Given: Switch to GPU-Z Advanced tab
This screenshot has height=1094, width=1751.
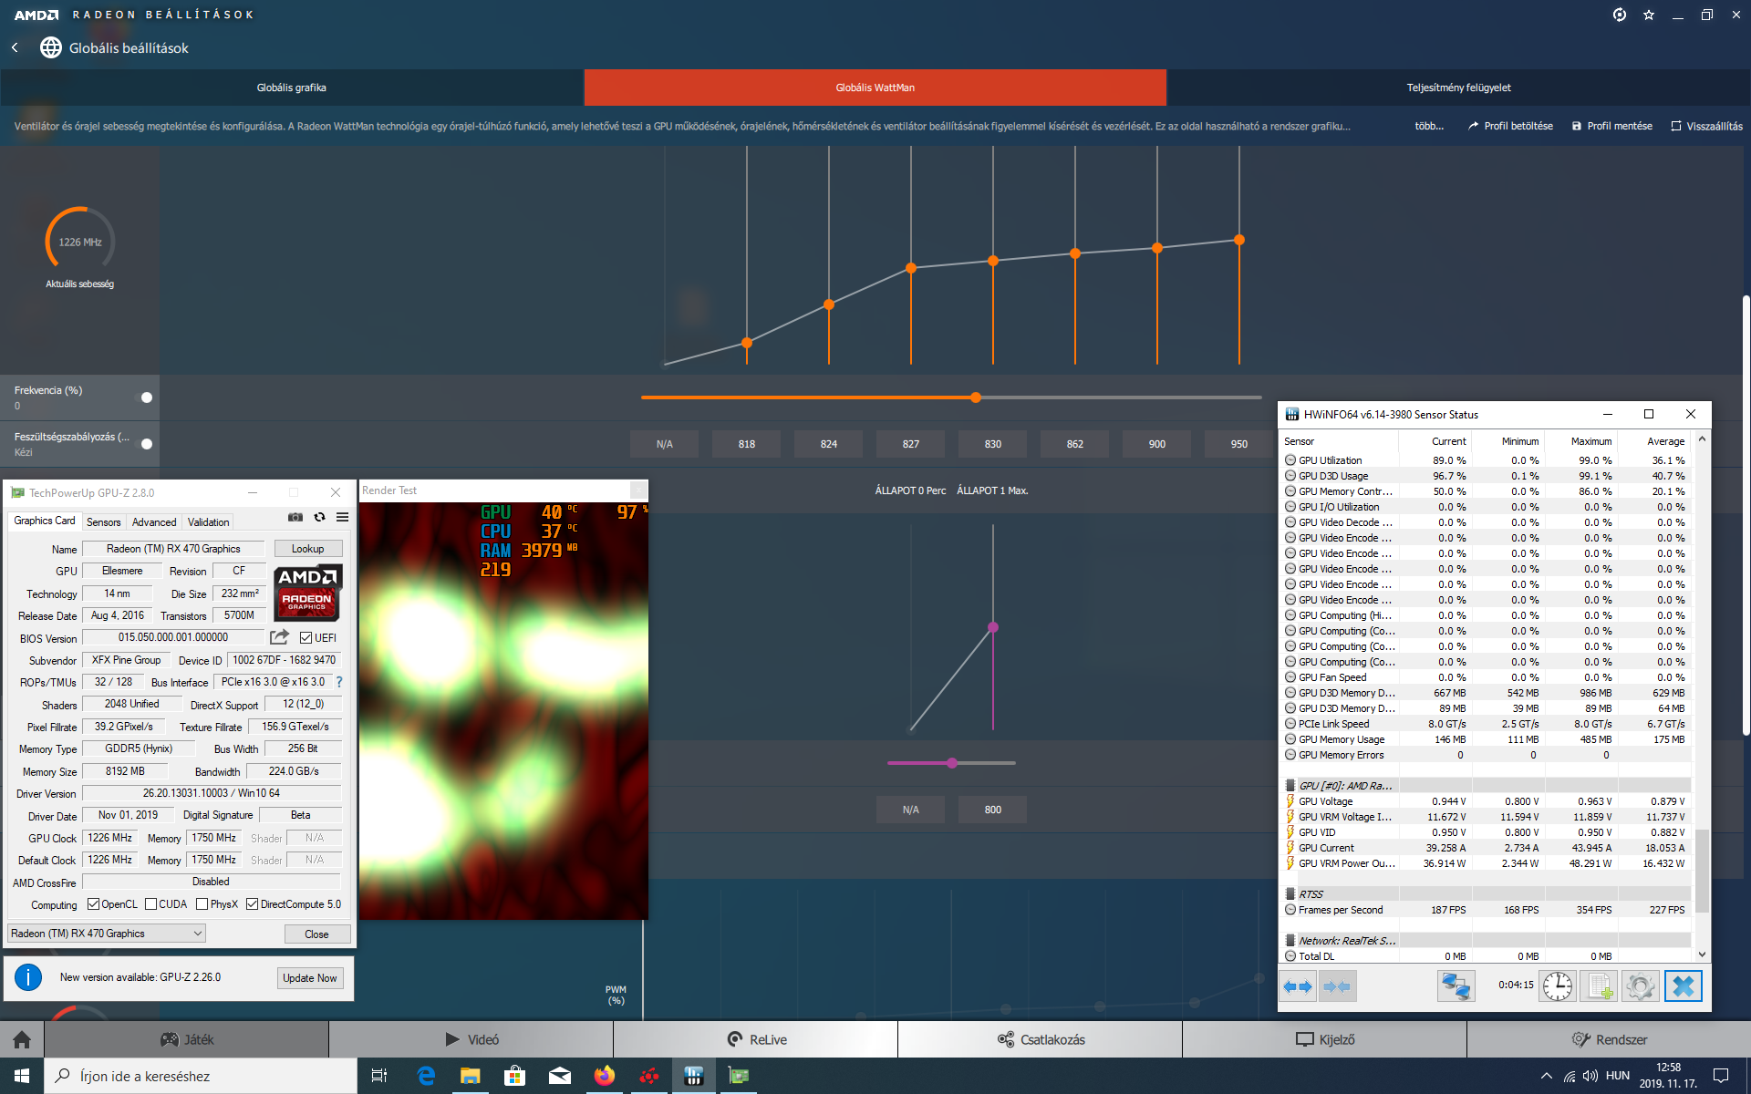Looking at the screenshot, I should [x=154, y=522].
